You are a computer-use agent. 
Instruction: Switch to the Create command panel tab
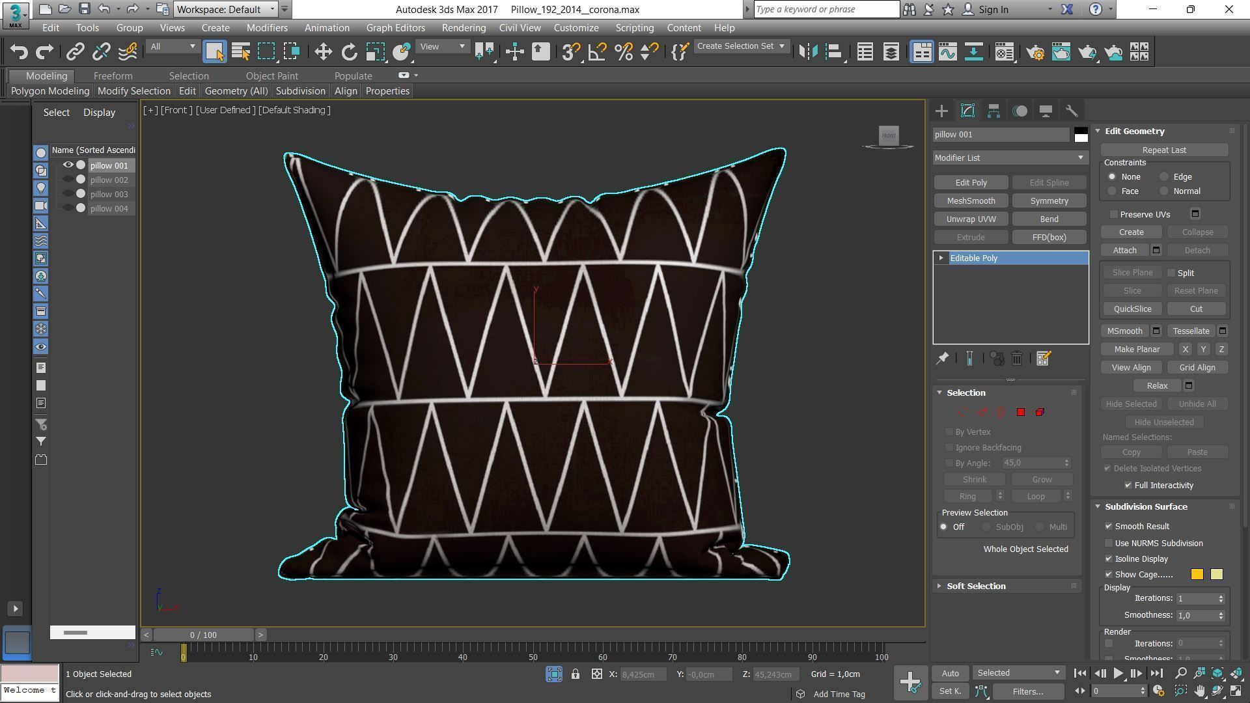[x=941, y=111]
